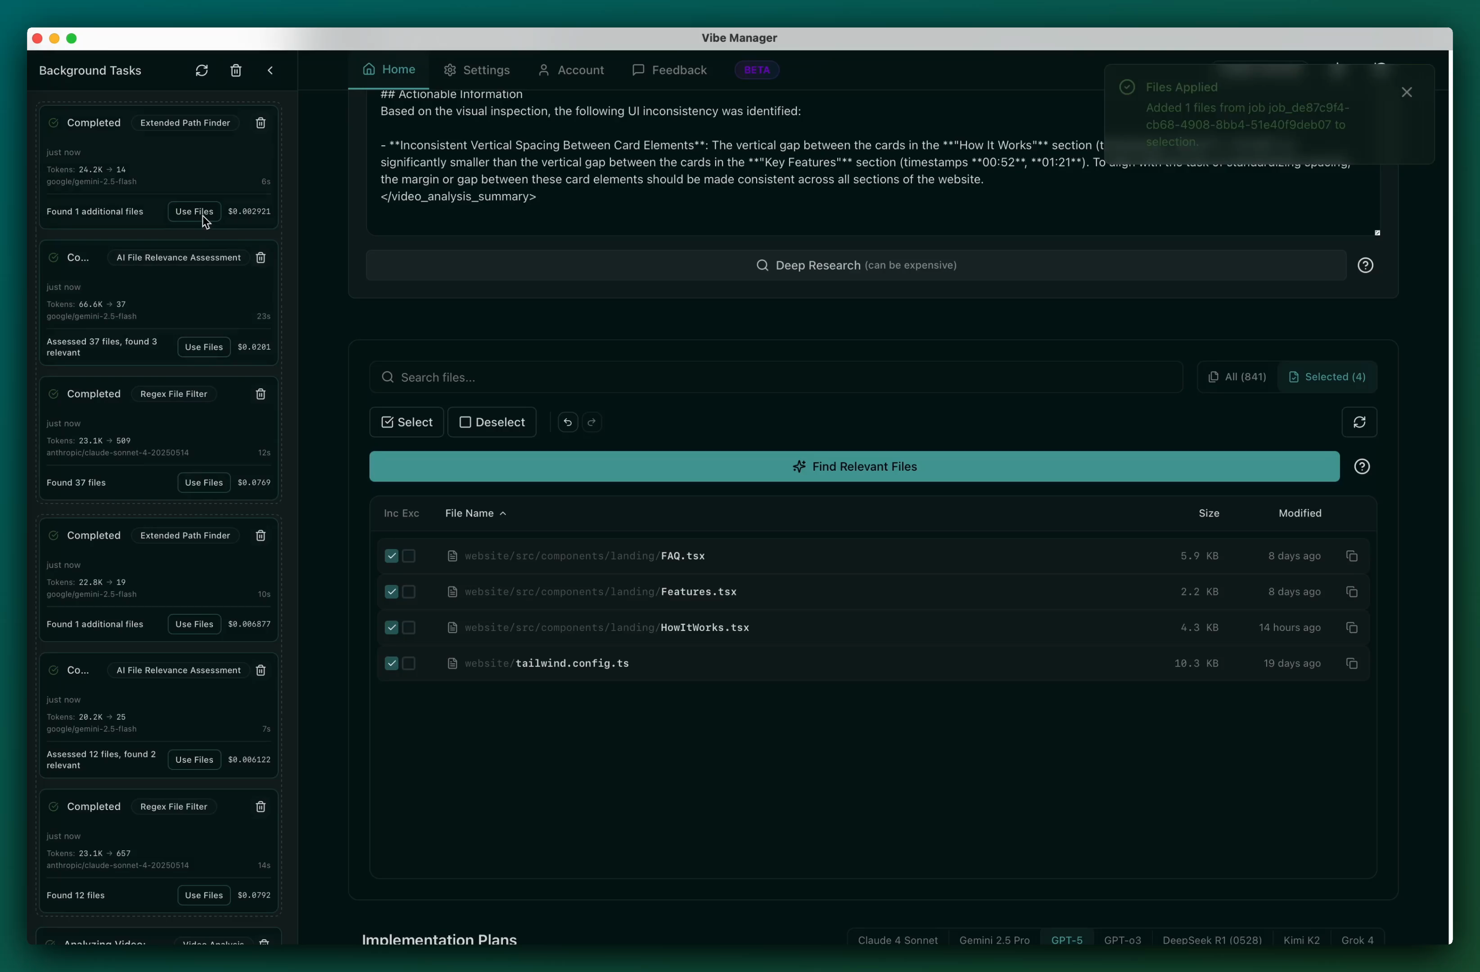
Task: Collapse the Background Tasks sidebar
Action: (x=270, y=70)
